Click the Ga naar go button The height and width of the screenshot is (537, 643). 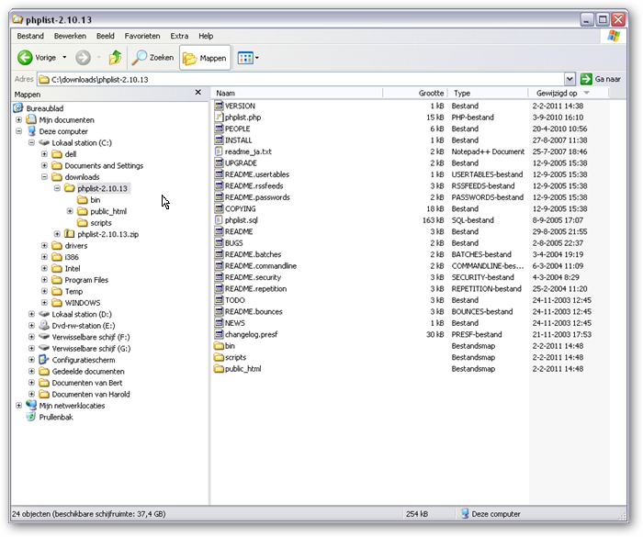601,79
